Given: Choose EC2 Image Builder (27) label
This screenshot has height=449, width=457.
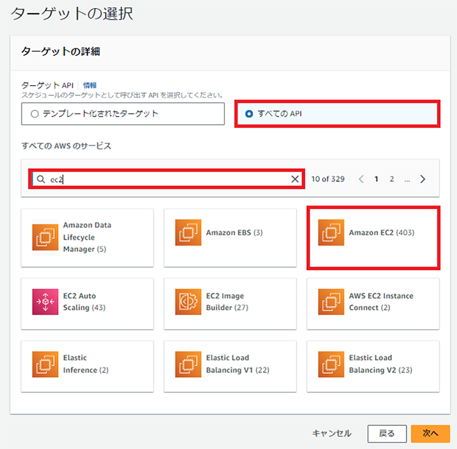Looking at the screenshot, I should [227, 302].
